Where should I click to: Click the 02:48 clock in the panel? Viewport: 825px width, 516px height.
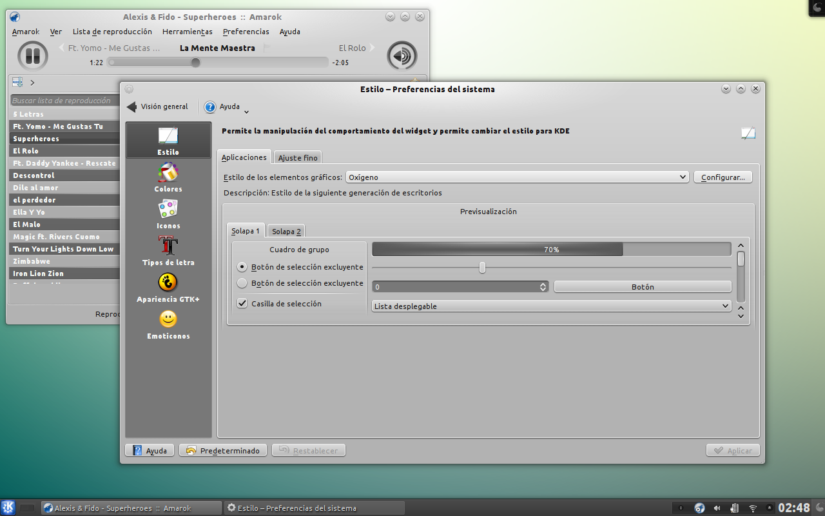[794, 508]
